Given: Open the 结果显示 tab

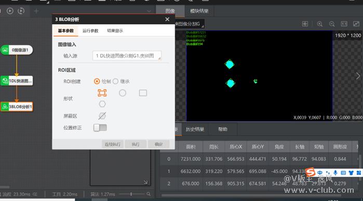Looking at the screenshot, I should pos(115,31).
